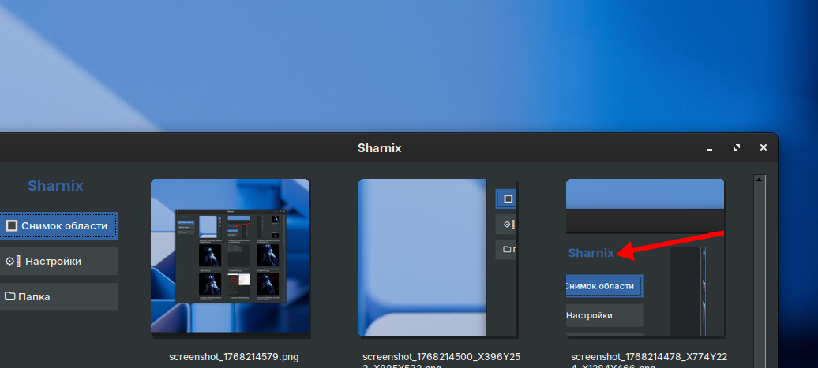This screenshot has height=368, width=818.
Task: Click the Sharnix logo text in sidebar
Action: coord(55,186)
